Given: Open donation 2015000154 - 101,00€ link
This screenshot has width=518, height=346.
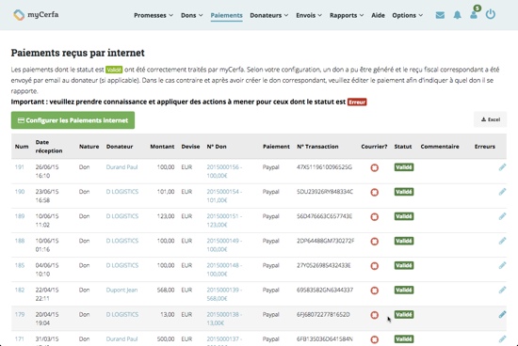Looking at the screenshot, I should pos(224,196).
